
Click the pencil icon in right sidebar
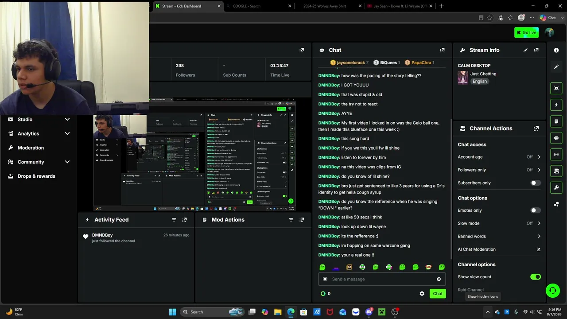556,67
